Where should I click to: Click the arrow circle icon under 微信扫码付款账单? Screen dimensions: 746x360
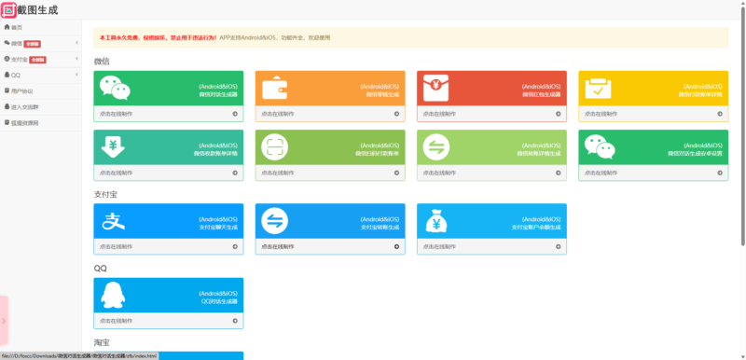[x=397, y=173]
